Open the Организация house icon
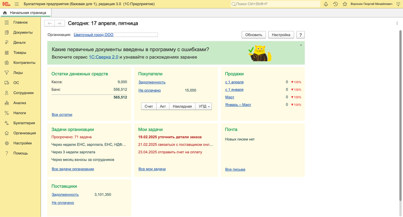The height and width of the screenshot is (217, 403). 6,133
